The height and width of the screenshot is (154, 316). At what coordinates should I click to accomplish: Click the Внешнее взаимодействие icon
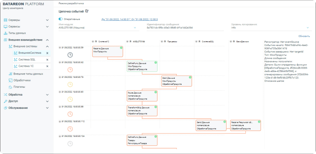pyautogui.click(x=6, y=40)
